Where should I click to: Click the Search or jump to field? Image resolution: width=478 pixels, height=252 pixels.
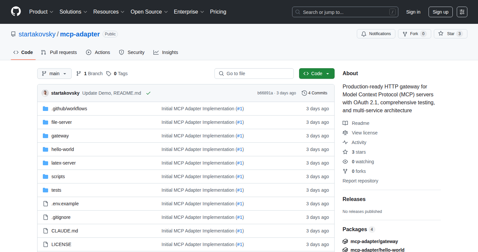coord(345,12)
